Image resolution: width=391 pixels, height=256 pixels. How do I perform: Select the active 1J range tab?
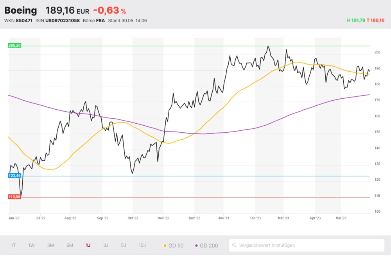point(88,245)
